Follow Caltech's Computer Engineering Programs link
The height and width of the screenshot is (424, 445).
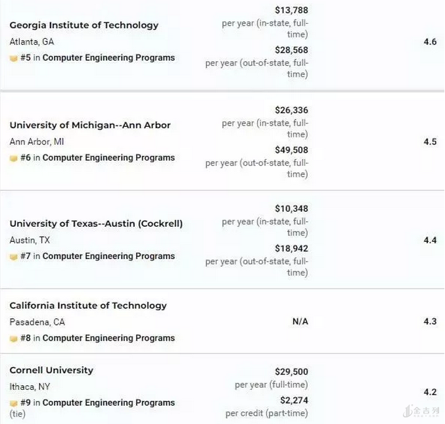(x=108, y=339)
